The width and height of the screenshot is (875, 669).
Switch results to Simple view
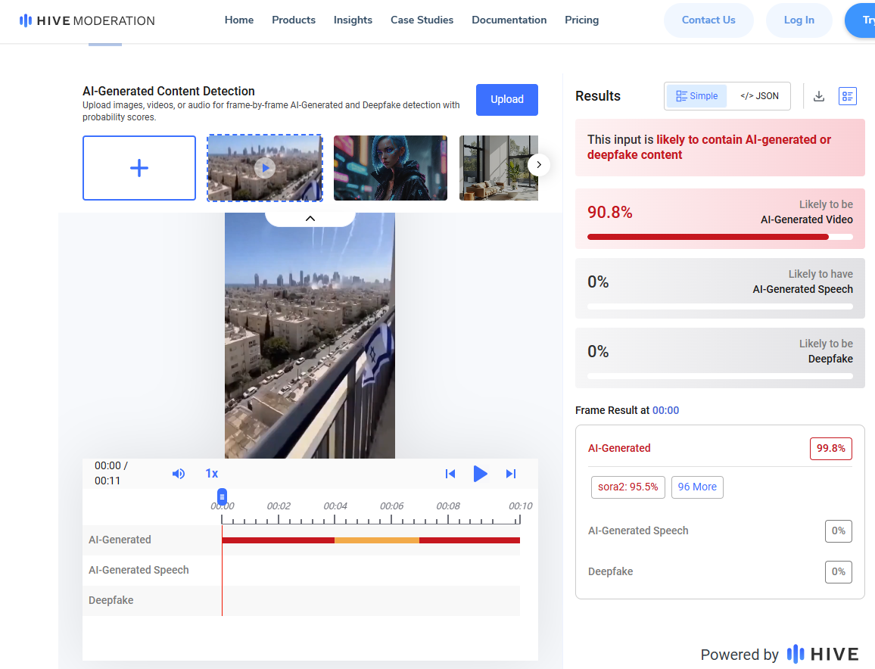(x=696, y=96)
